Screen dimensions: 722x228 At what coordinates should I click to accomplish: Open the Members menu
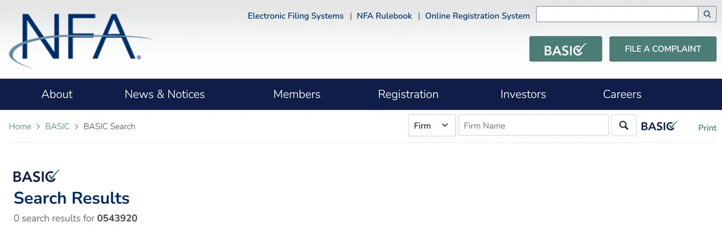pos(297,94)
